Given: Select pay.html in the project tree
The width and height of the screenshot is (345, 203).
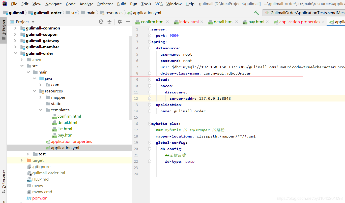Looking at the screenshot, I should click(x=65, y=135).
